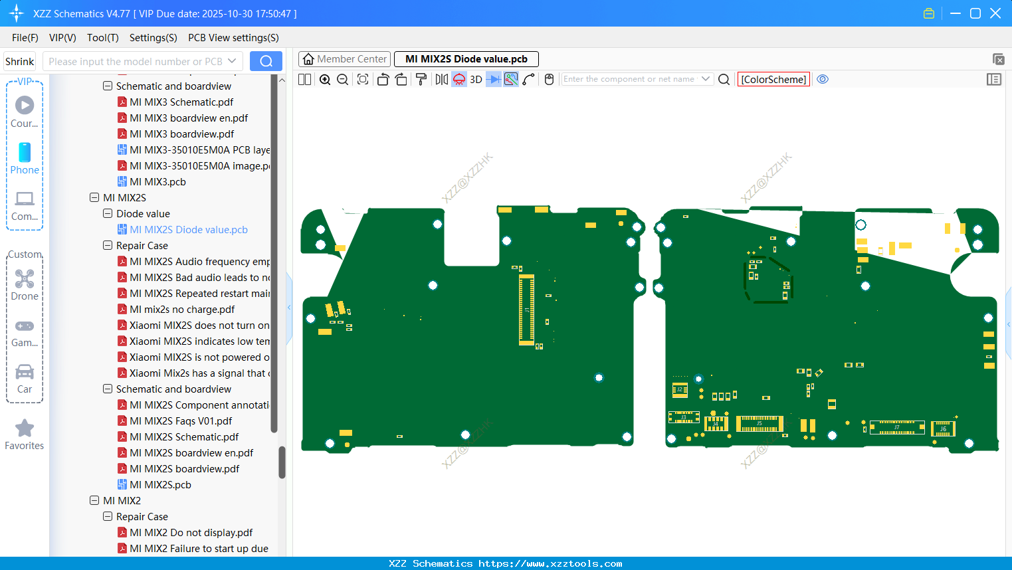Open the VIP(V) menu
This screenshot has width=1012, height=570.
tap(62, 38)
